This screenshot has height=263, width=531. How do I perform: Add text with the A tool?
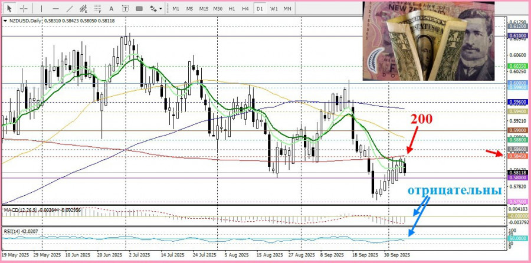pyautogui.click(x=112, y=8)
